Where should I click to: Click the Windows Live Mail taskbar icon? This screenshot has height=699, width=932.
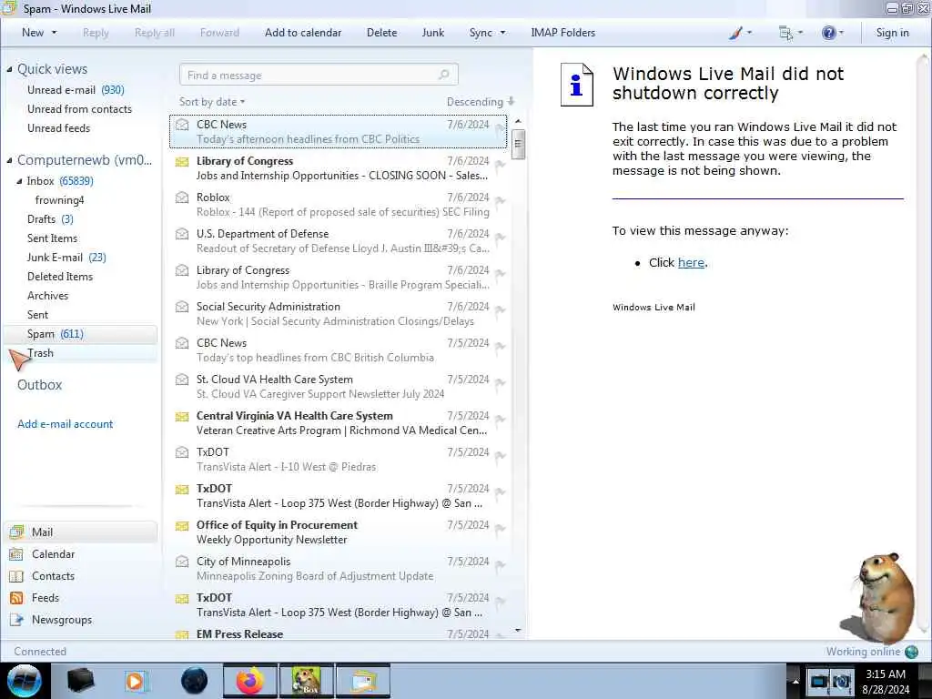coord(363,681)
